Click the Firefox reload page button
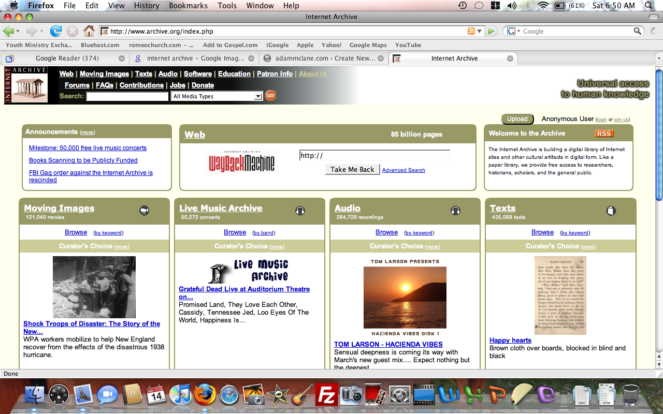 55,31
